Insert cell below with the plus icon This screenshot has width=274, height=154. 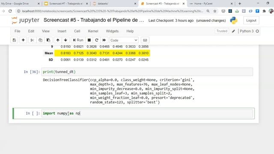pyautogui.click(x=23, y=40)
